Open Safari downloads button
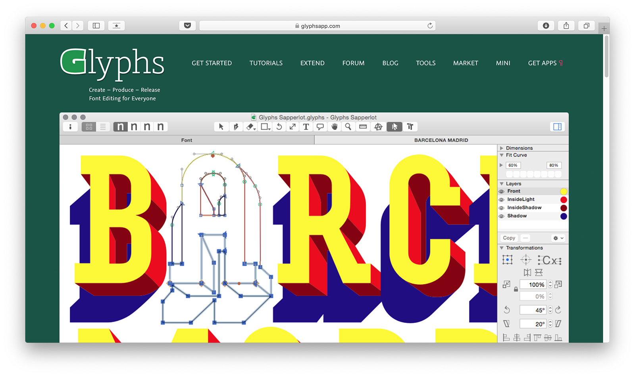The image size is (635, 376). 546,26
